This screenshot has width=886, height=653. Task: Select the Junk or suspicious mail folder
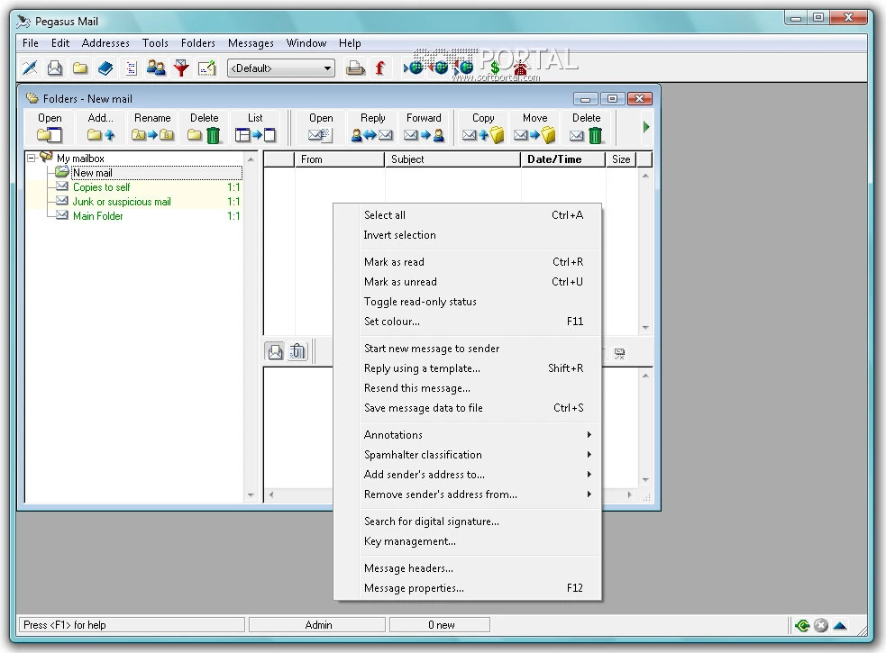(122, 202)
